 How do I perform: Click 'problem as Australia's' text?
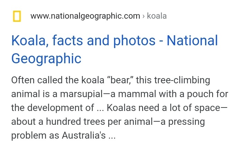[58, 136]
